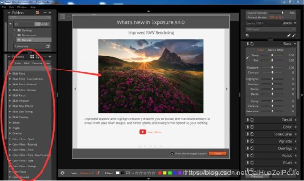
Task: Toggle the sort direction icon
Action: (98, 173)
